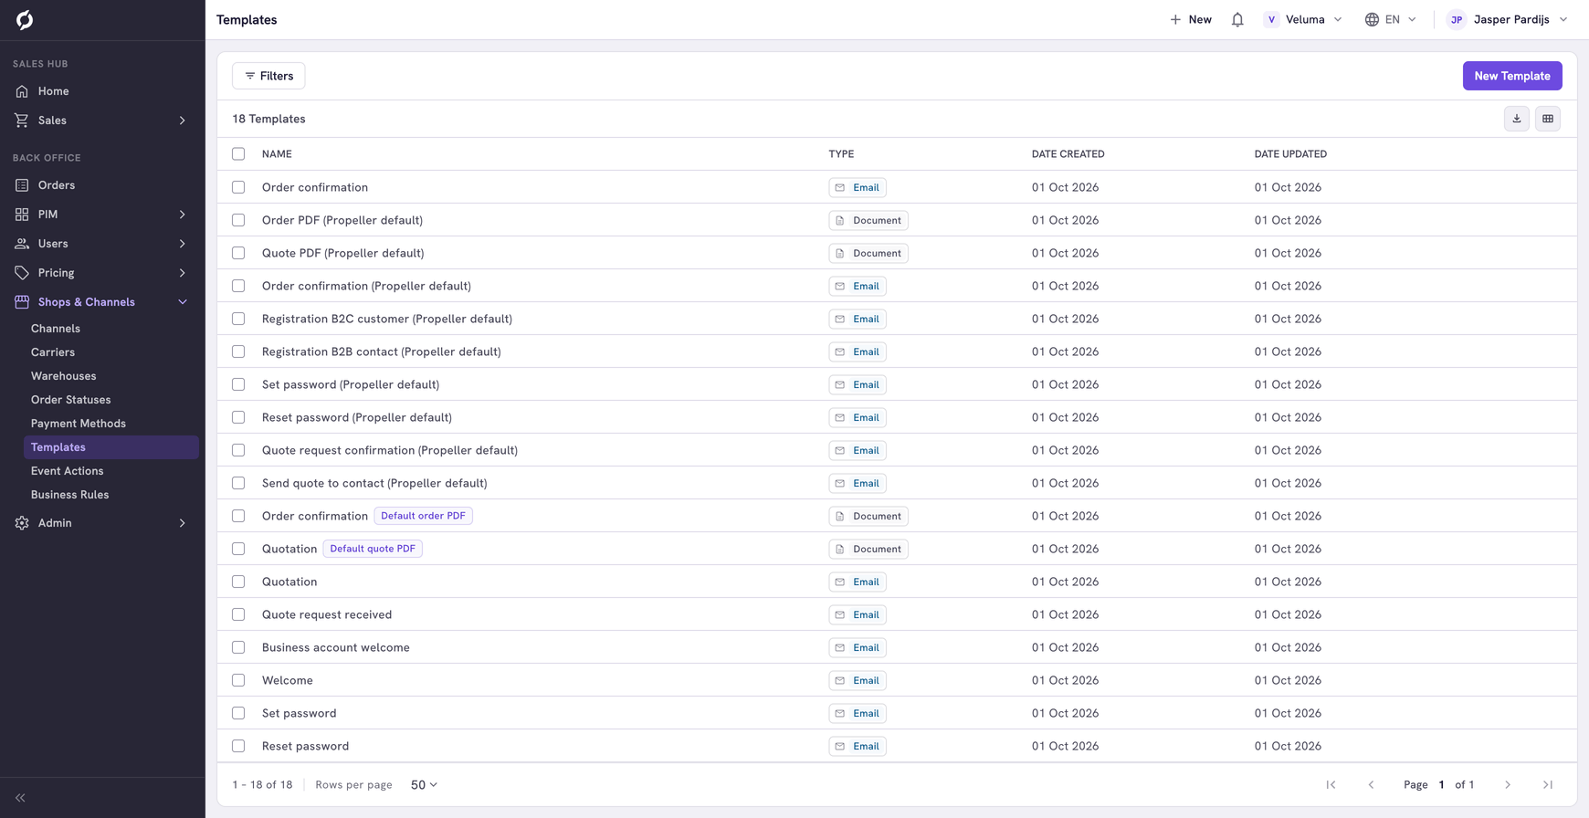The height and width of the screenshot is (818, 1589).
Task: Click the Pricing tag icon
Action: (x=22, y=273)
